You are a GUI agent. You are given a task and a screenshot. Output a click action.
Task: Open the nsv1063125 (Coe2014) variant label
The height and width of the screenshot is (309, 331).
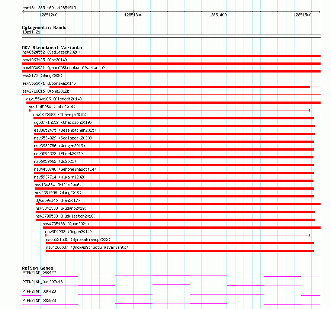[45, 60]
